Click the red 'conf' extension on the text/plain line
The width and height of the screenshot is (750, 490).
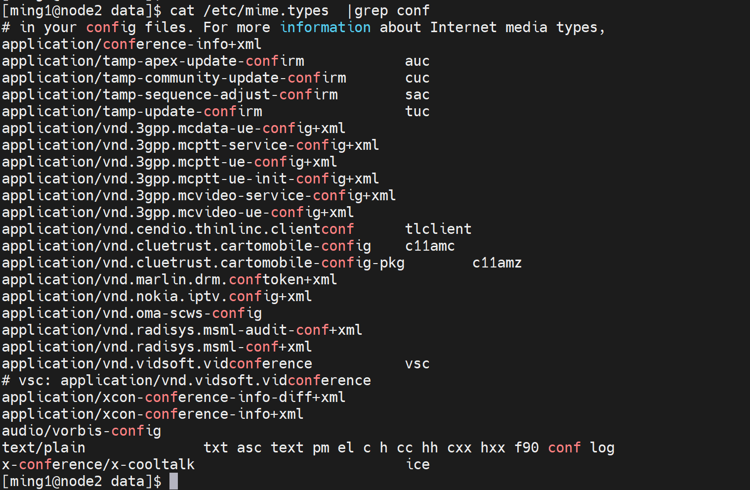[564, 447]
